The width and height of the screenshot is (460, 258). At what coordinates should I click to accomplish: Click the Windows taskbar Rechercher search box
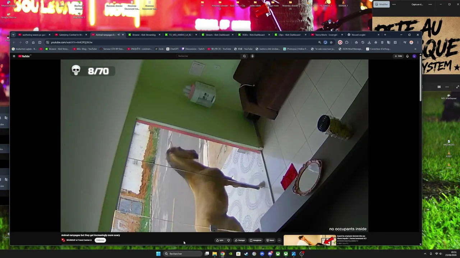(182, 254)
